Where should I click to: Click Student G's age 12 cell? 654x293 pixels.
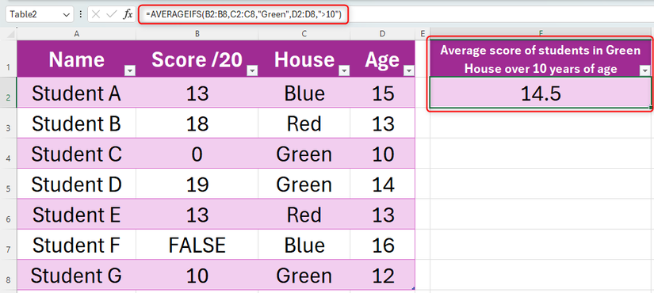click(x=382, y=276)
